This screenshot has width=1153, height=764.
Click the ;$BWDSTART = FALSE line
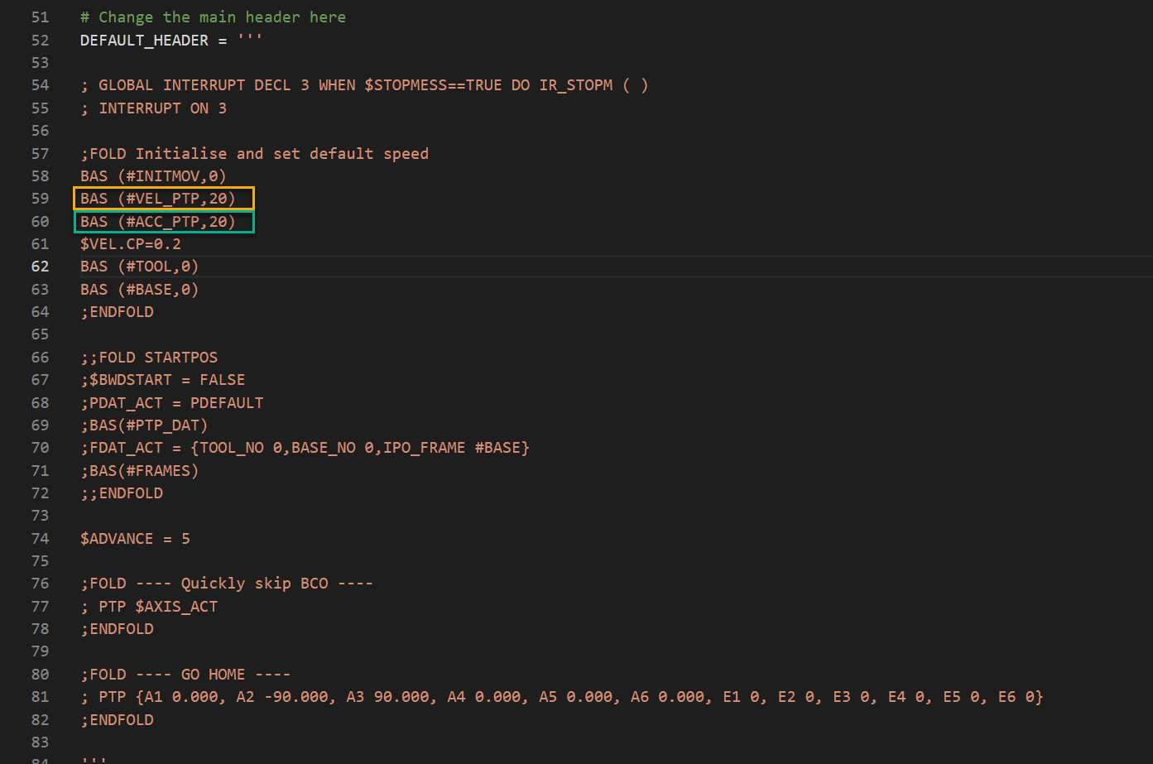point(162,380)
